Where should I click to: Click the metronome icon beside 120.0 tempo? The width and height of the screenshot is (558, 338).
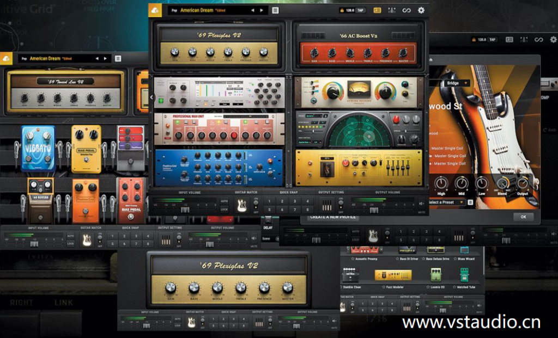[x=342, y=10]
